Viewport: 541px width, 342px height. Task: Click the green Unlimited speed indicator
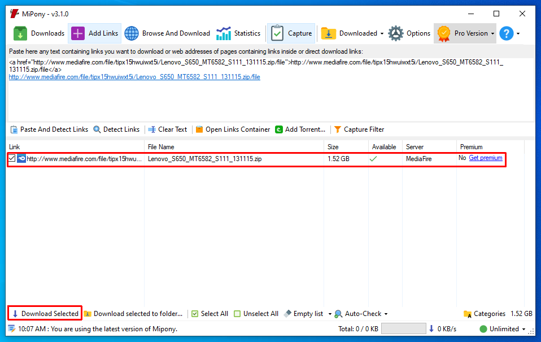pyautogui.click(x=483, y=329)
